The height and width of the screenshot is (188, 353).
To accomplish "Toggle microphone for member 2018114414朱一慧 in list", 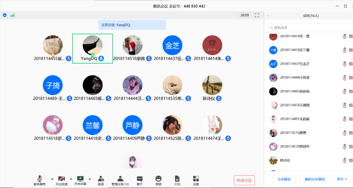I will 345,36.
